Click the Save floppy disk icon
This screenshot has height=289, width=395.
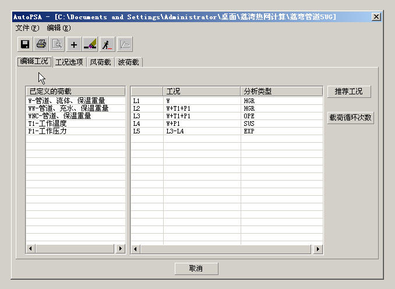click(25, 44)
